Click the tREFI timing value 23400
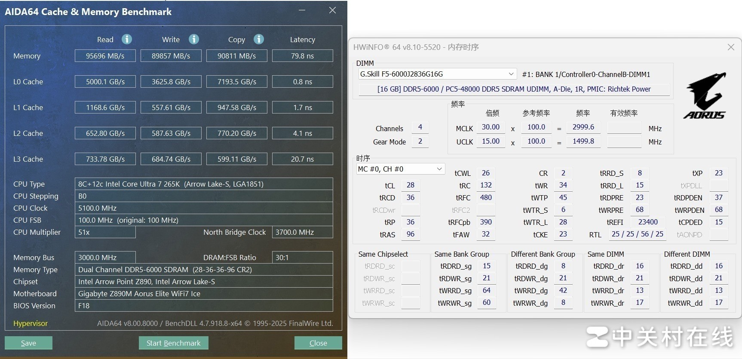Viewport: 742px width, 359px height. [x=648, y=222]
